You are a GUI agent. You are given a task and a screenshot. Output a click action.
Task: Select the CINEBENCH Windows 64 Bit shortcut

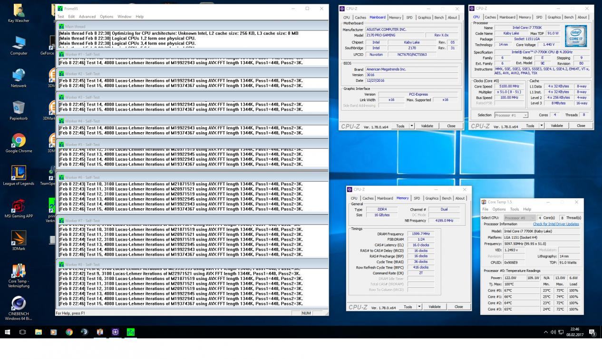click(x=19, y=309)
